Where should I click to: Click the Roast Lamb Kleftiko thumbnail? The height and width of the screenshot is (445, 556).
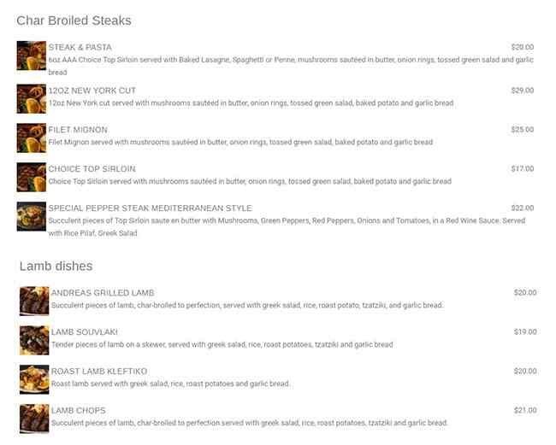point(34,379)
